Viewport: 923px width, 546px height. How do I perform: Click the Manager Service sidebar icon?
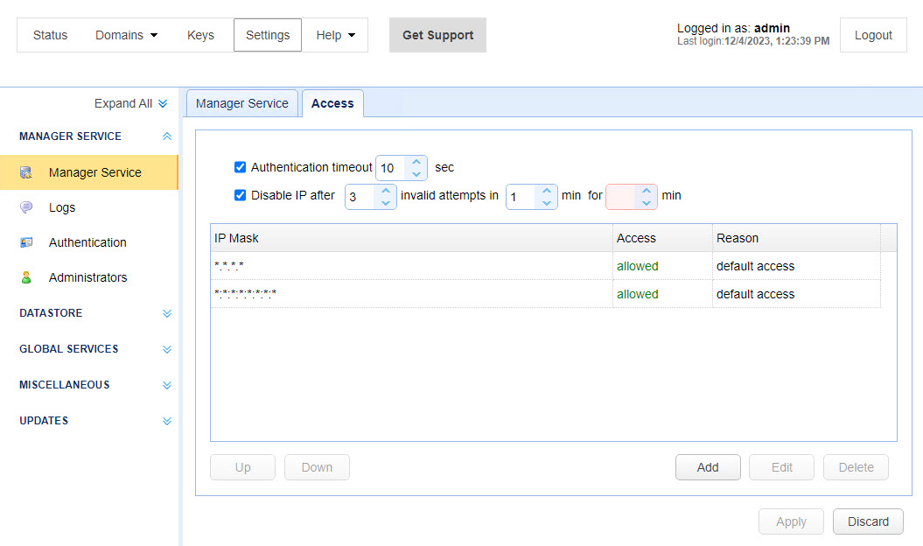pyautogui.click(x=26, y=172)
